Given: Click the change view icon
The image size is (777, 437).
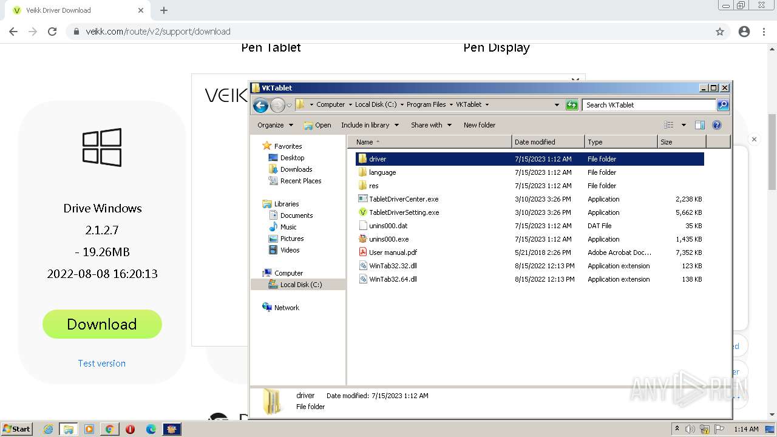Looking at the screenshot, I should coord(669,125).
